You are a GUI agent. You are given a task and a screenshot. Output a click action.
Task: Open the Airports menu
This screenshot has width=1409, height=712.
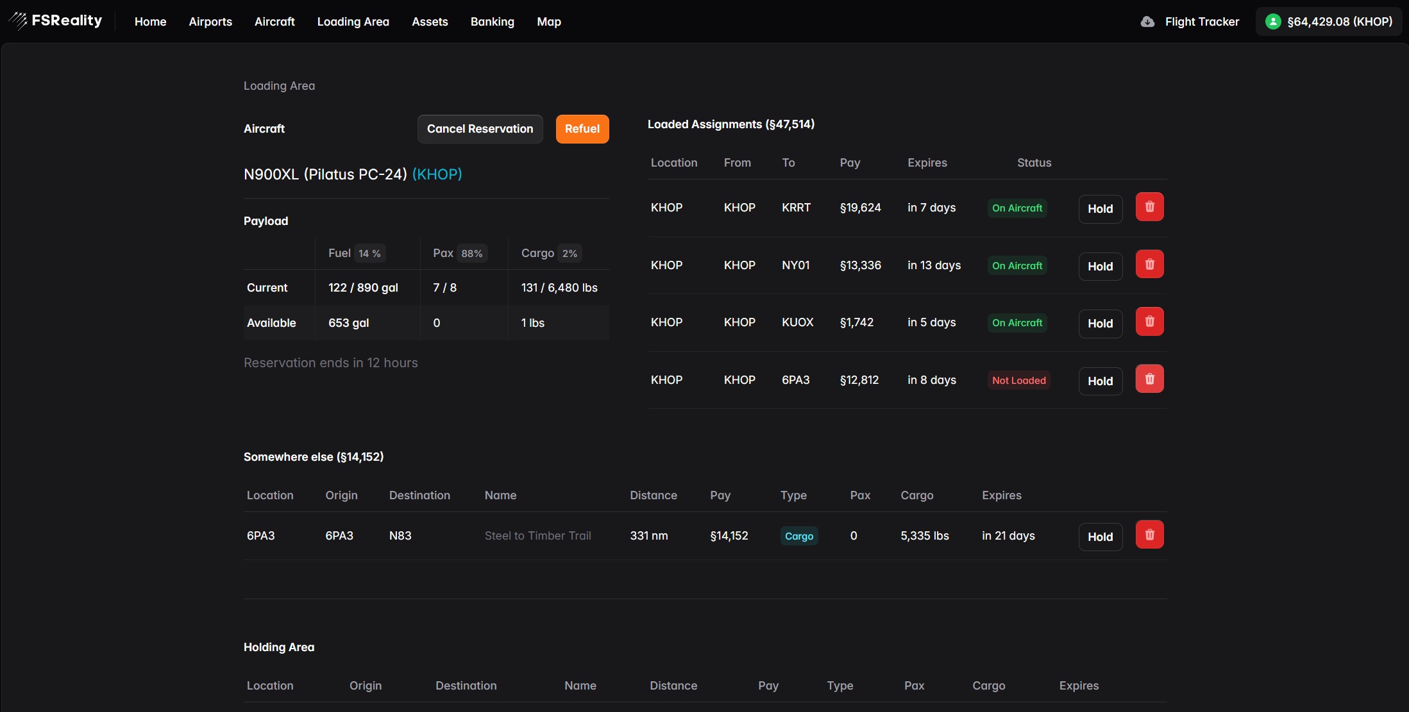point(210,22)
